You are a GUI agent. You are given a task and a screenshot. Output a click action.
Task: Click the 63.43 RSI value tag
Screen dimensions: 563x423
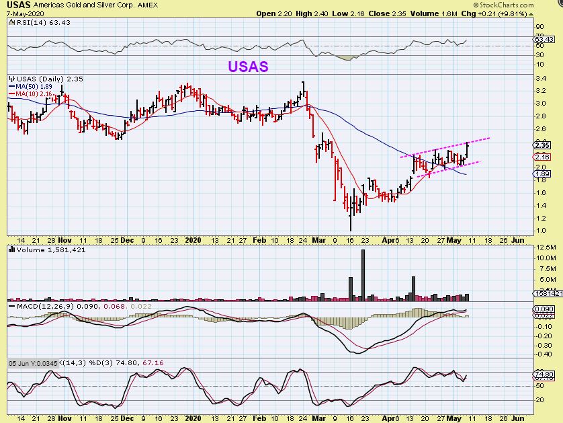[x=543, y=40]
